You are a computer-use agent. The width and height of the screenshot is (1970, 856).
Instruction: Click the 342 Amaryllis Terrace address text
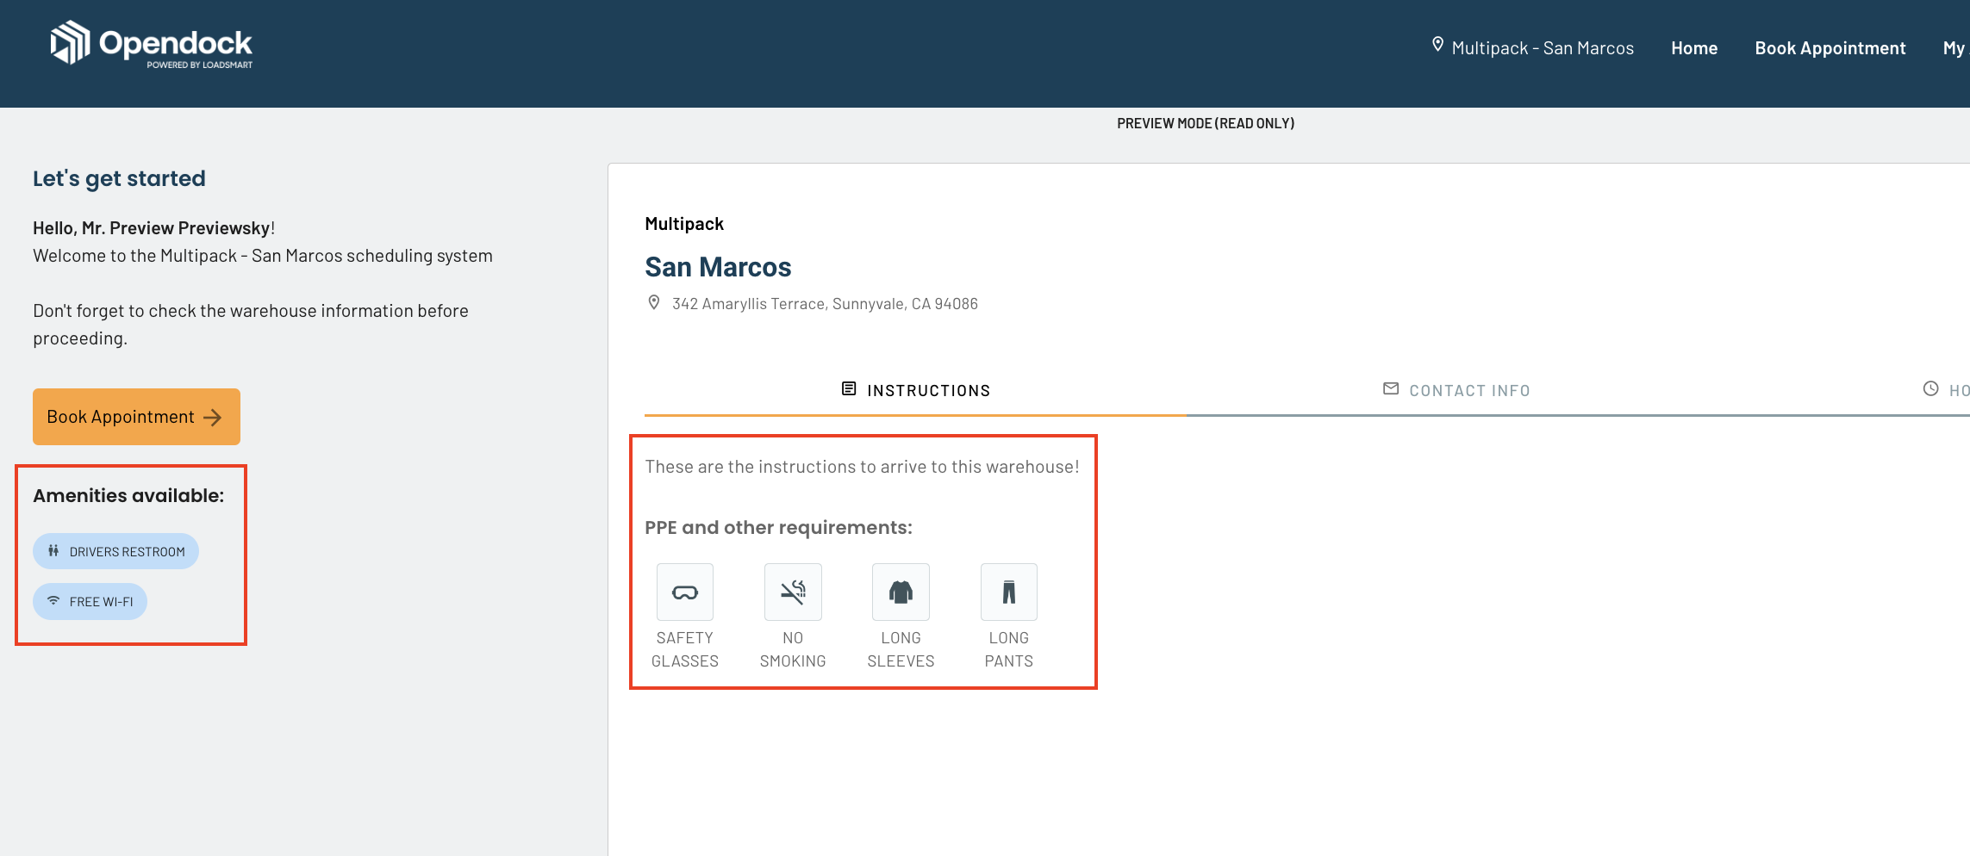(x=824, y=304)
